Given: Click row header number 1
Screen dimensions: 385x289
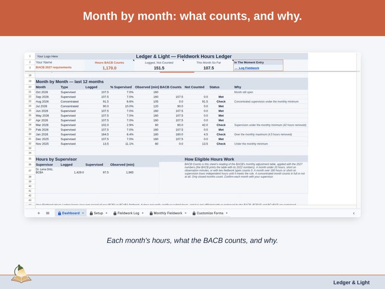Looking at the screenshot, I should [30, 56].
